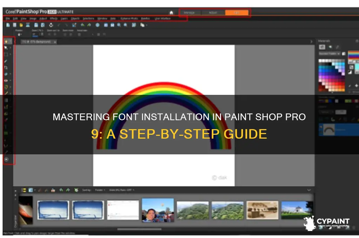Click the yellow navigation icon in Organizer toolbar

point(24,190)
